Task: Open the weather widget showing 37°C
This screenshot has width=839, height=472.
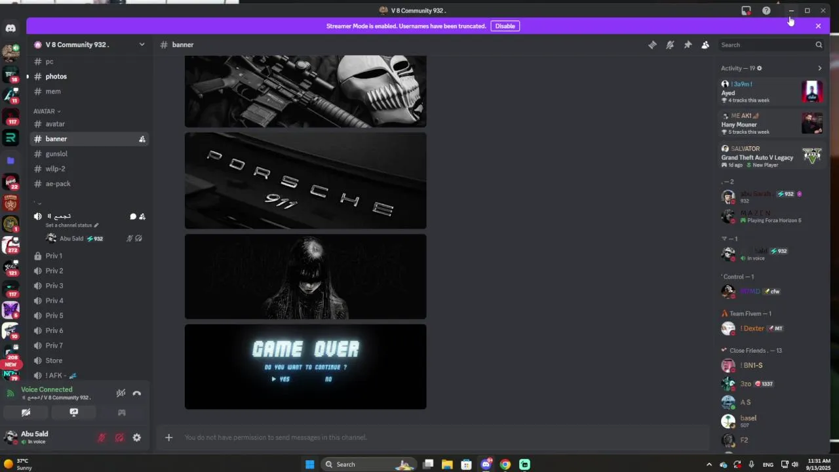Action: (x=18, y=464)
